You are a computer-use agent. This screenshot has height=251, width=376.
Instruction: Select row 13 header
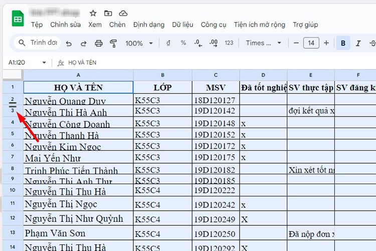click(13, 232)
